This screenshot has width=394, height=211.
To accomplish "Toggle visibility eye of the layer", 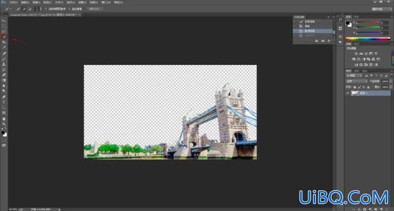I will [x=348, y=93].
